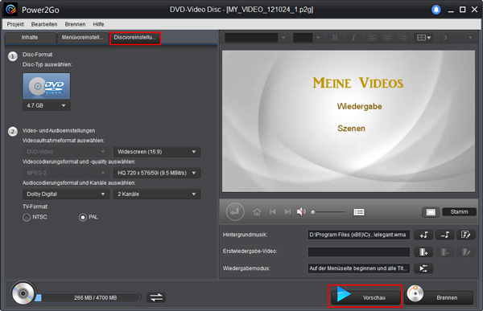Open the font size dropdown
The image size is (483, 311).
click(307, 38)
